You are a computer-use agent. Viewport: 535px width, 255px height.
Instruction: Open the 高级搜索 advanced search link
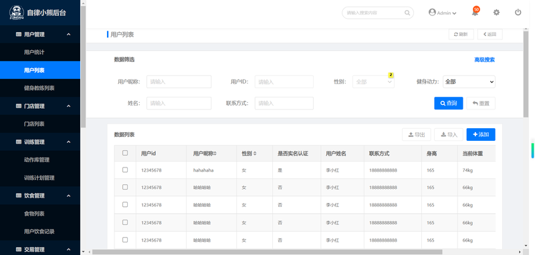coord(484,60)
